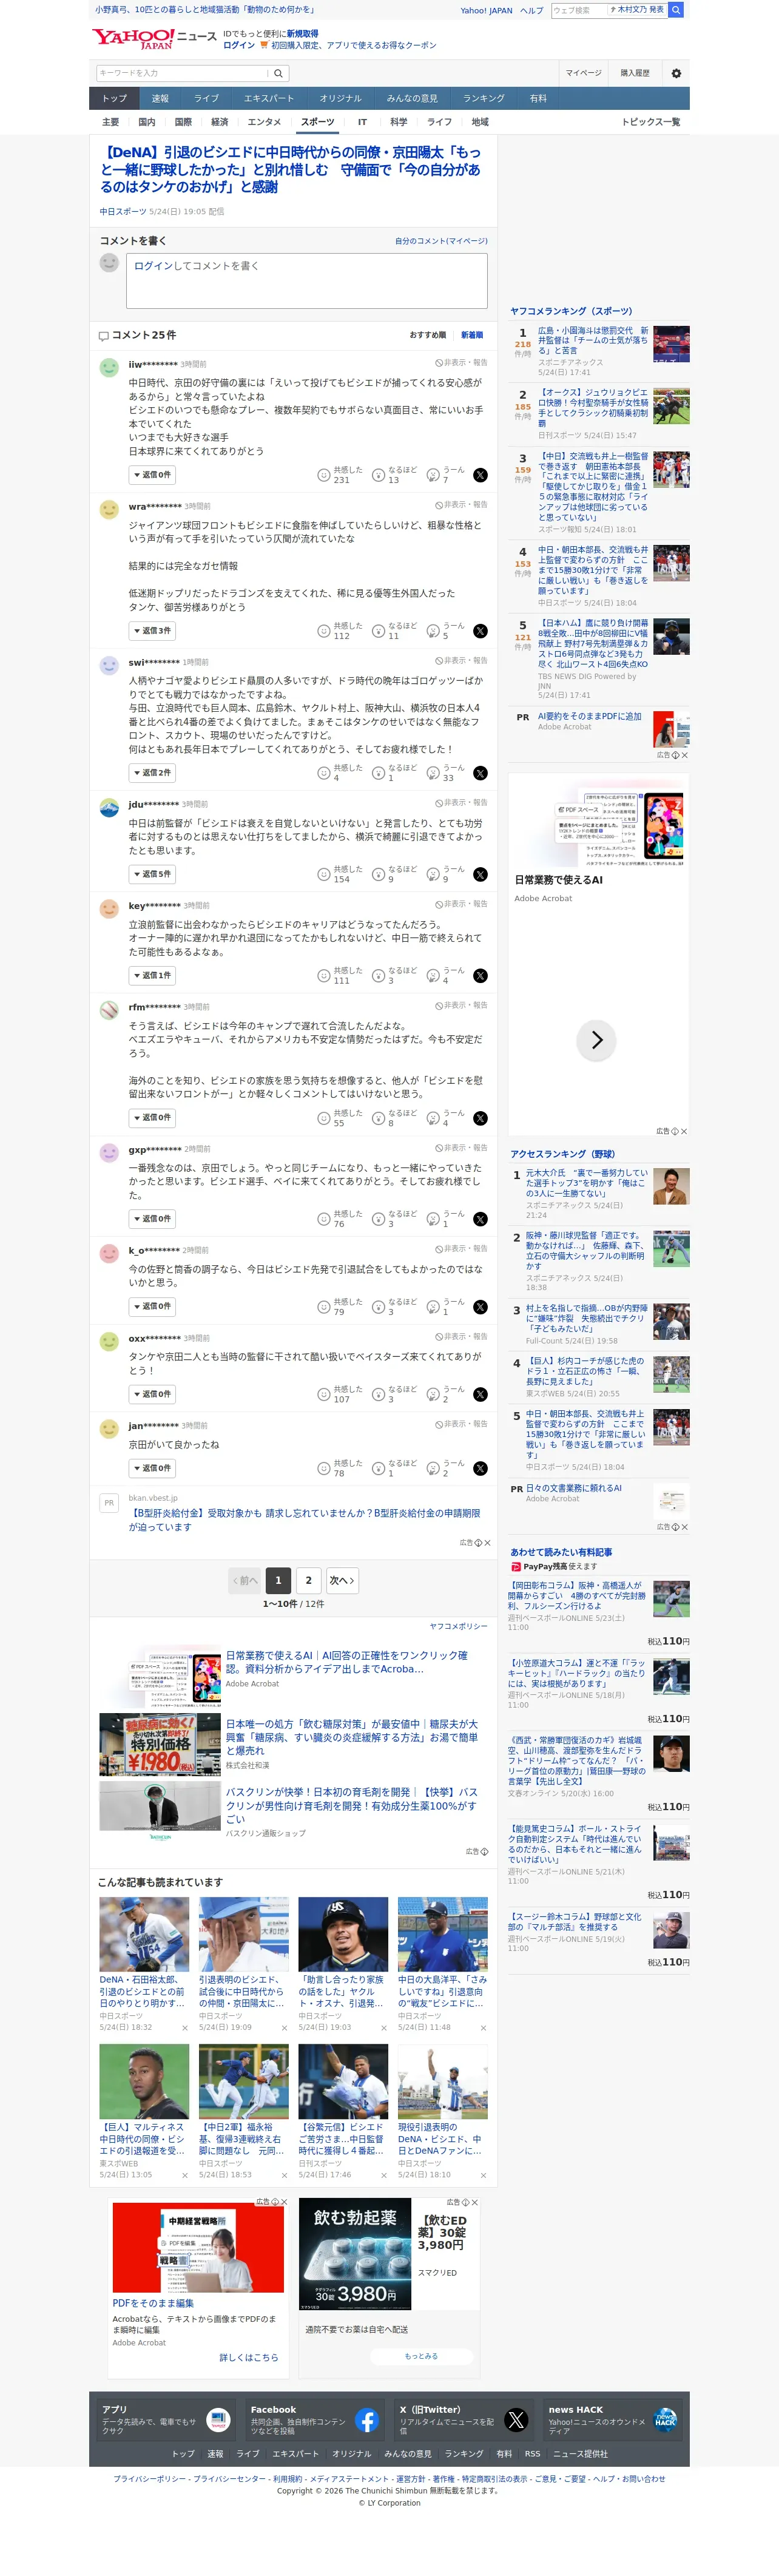Image resolution: width=779 pixels, height=2576 pixels.
Task: Click 非表示・報告 on iiw's comment
Action: (x=462, y=363)
